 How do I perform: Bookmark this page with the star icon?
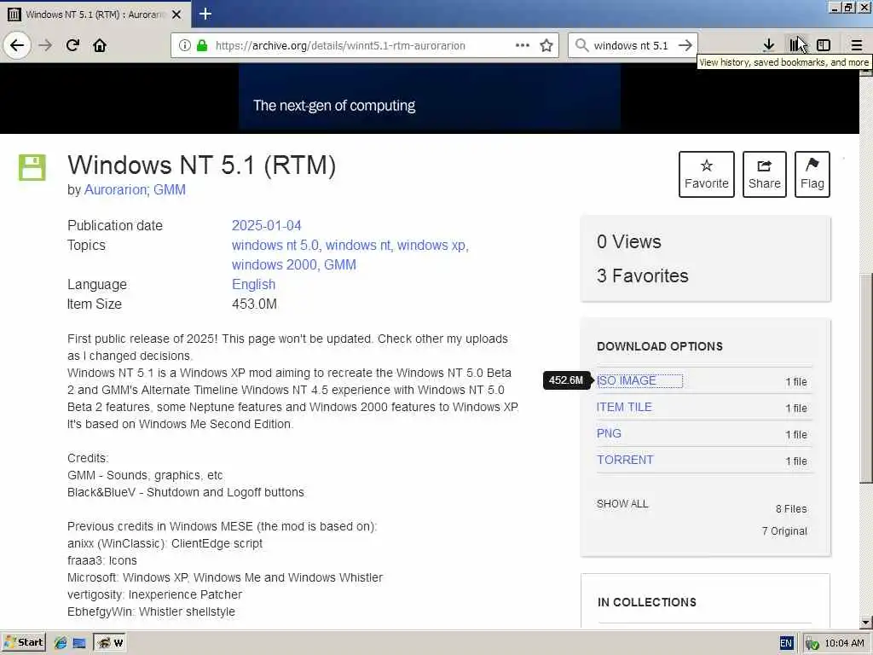[x=546, y=45]
